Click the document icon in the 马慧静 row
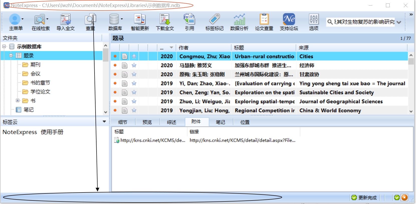Viewport: 416px width, 204px height. click(125, 65)
